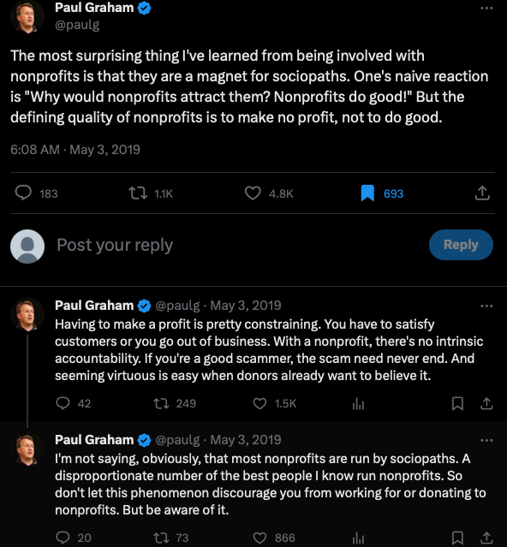Open more options on 'I'm not saying' tweet

[486, 440]
